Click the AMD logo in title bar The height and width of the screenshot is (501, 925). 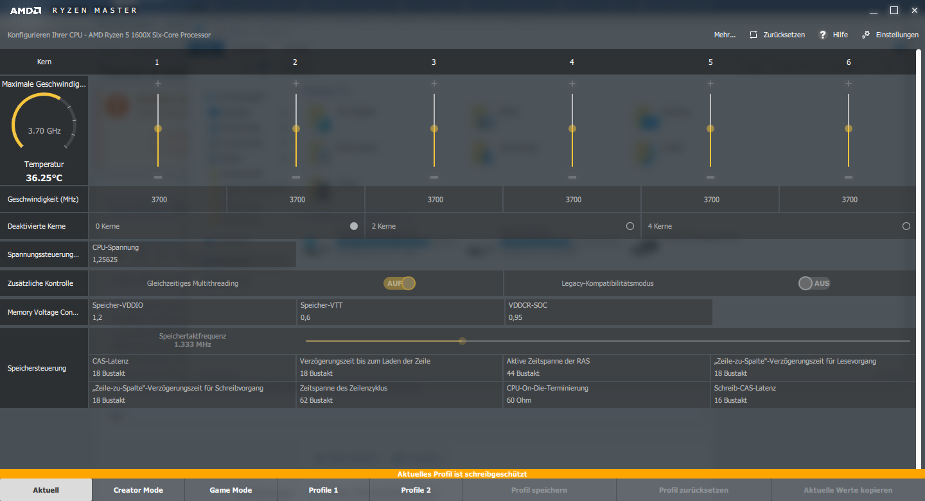[x=26, y=10]
